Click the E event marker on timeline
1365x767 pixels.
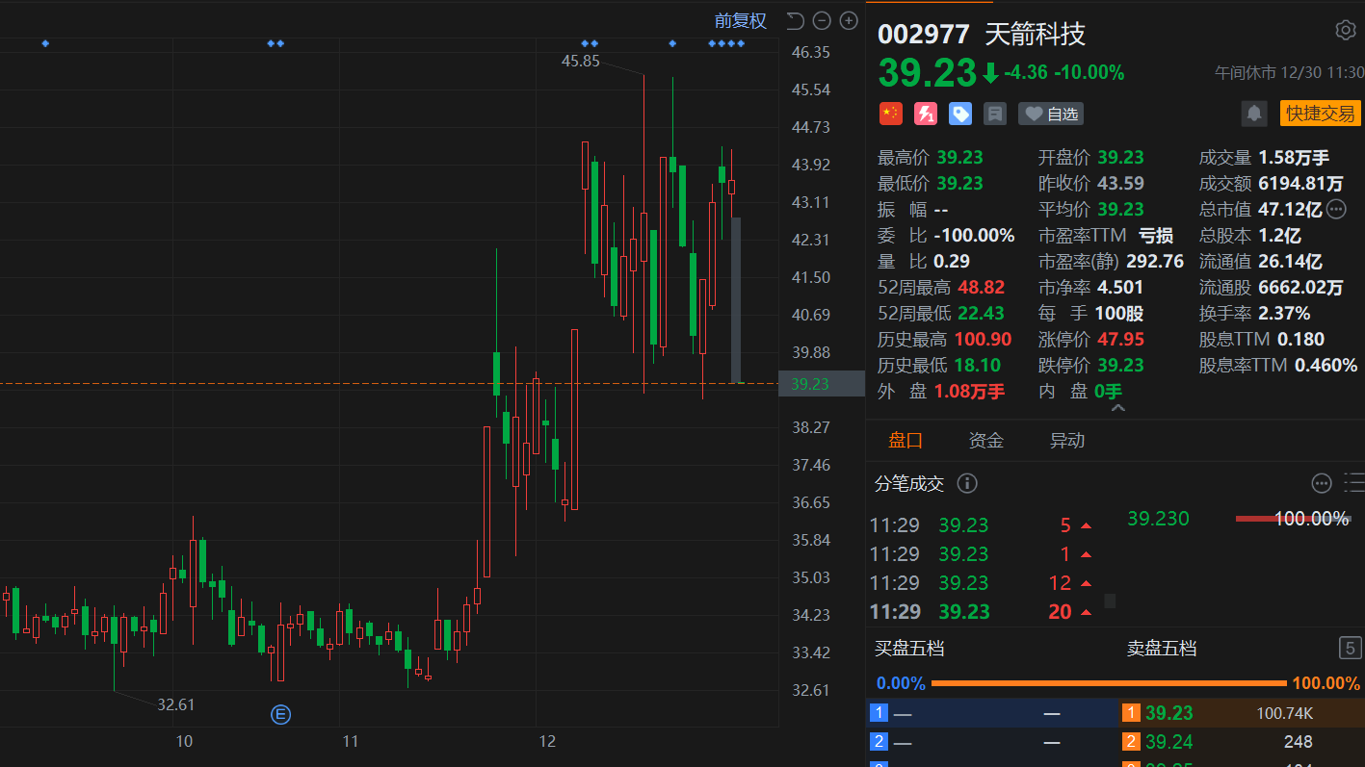(x=281, y=714)
